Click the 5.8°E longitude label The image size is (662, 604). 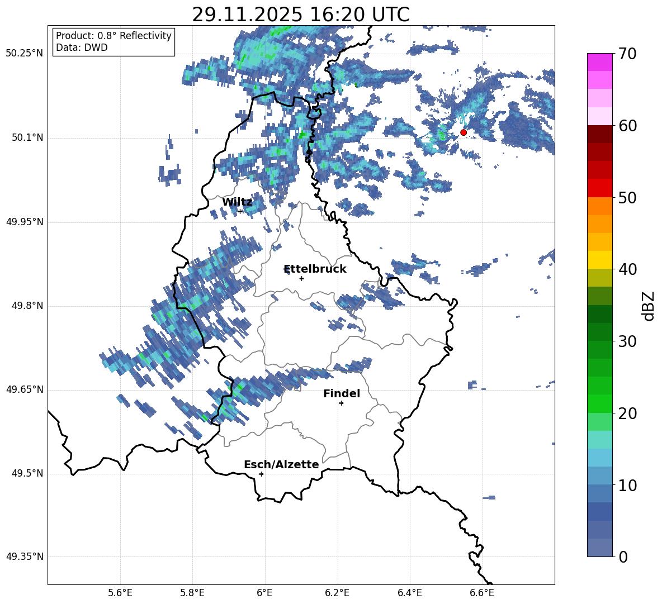(192, 593)
